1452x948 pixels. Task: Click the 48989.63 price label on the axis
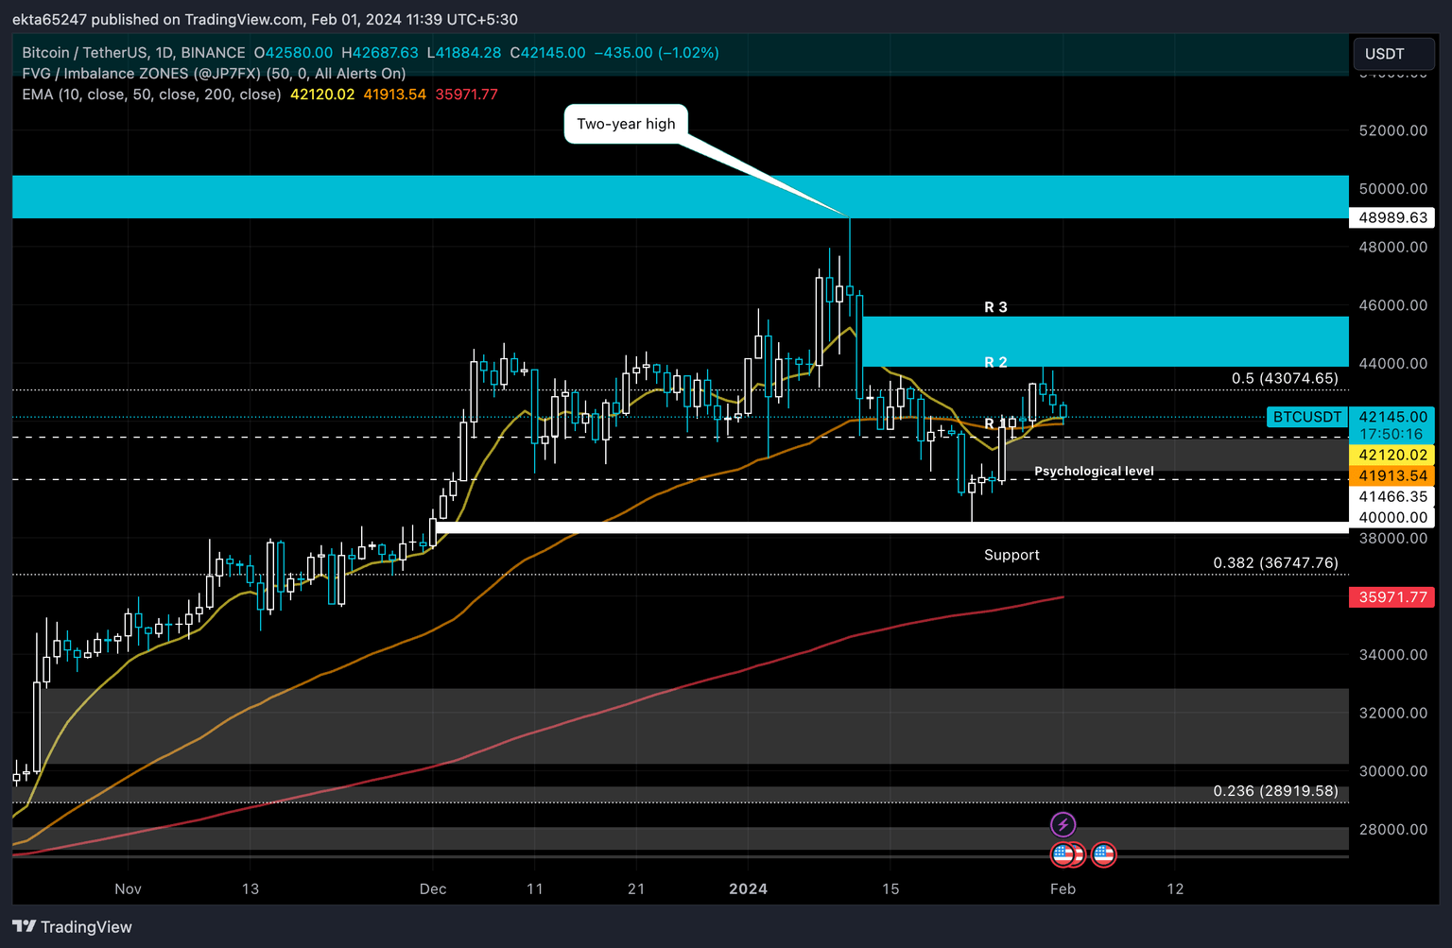coord(1391,218)
